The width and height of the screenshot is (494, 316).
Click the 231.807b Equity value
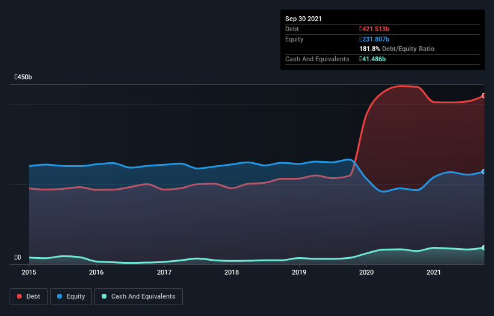tap(374, 39)
